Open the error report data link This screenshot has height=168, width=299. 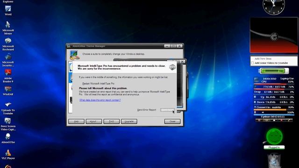(100, 100)
